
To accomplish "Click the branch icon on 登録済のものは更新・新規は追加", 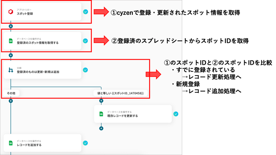I will pyautogui.click(x=11, y=70).
